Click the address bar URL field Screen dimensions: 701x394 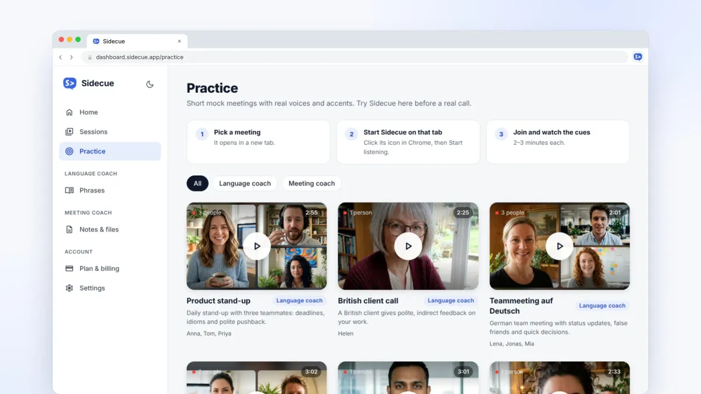tap(355, 57)
